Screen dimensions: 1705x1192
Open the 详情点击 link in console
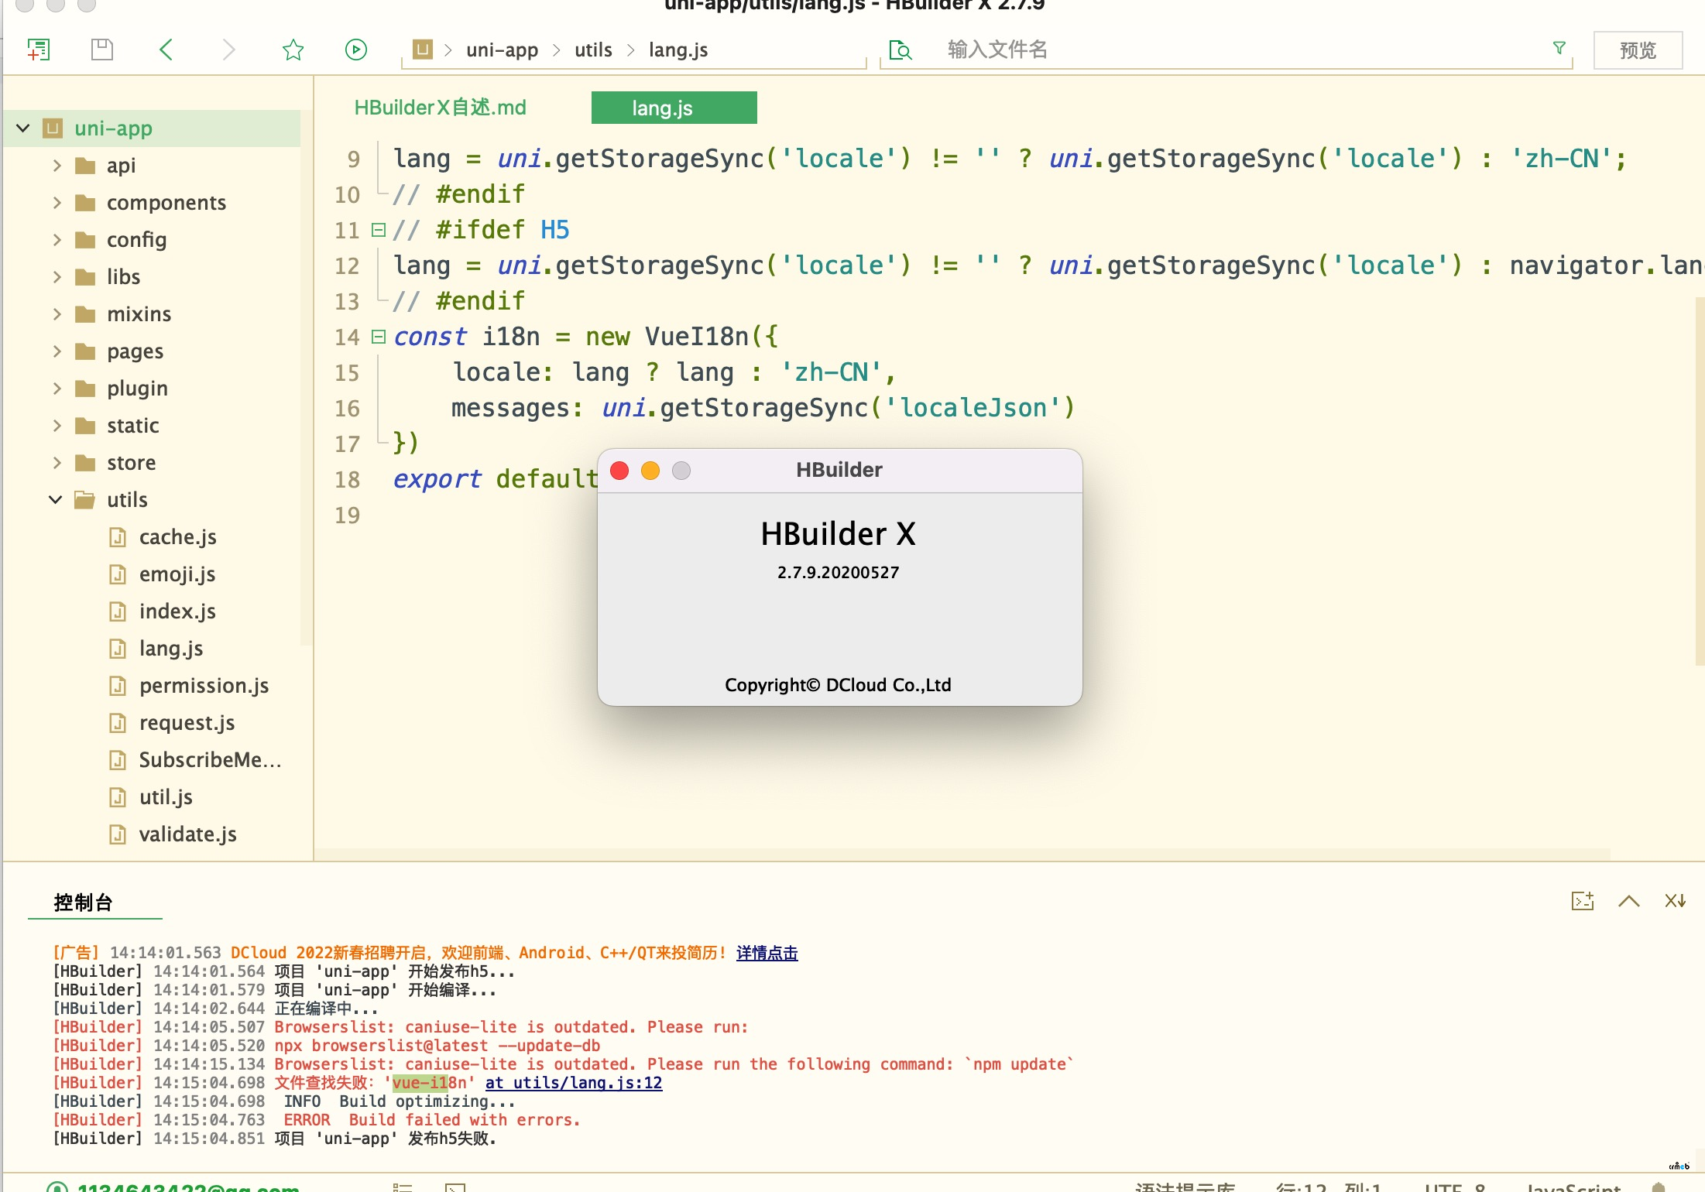point(767,953)
